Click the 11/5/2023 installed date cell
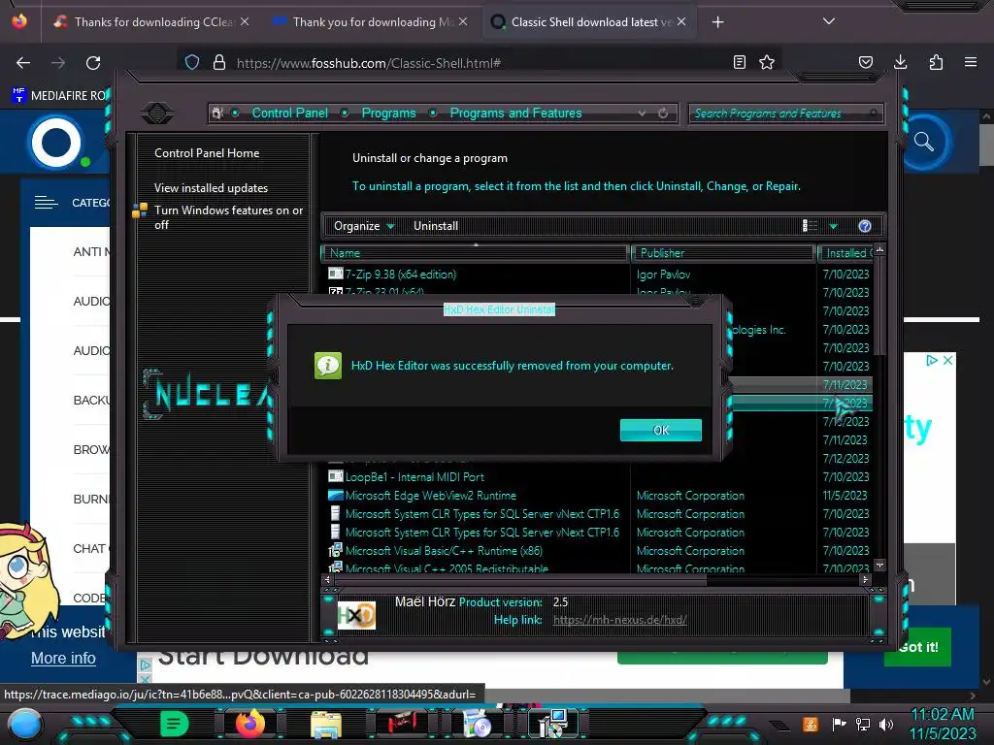 click(845, 496)
